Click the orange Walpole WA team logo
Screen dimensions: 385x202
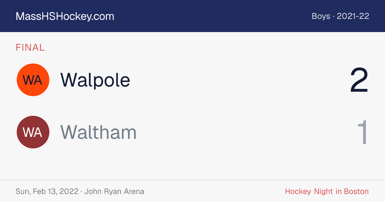pyautogui.click(x=33, y=80)
